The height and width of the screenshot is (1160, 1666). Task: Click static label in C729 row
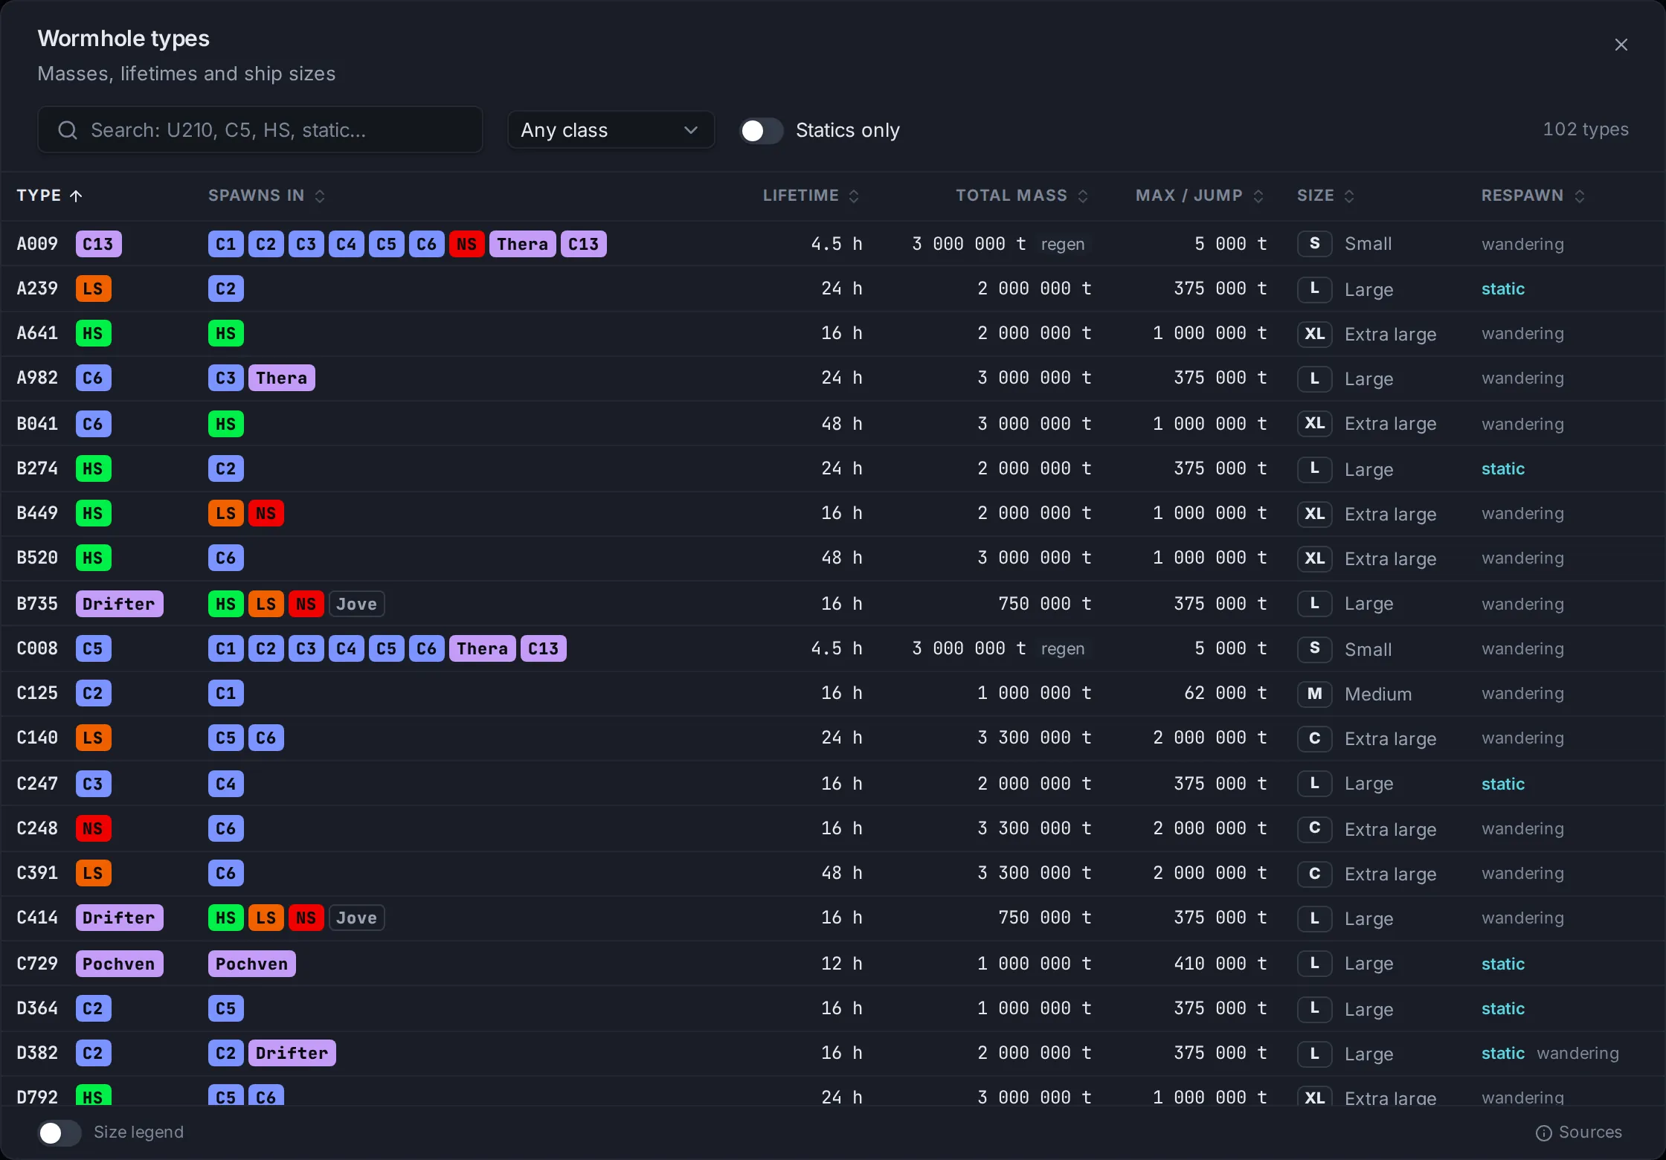click(x=1502, y=964)
